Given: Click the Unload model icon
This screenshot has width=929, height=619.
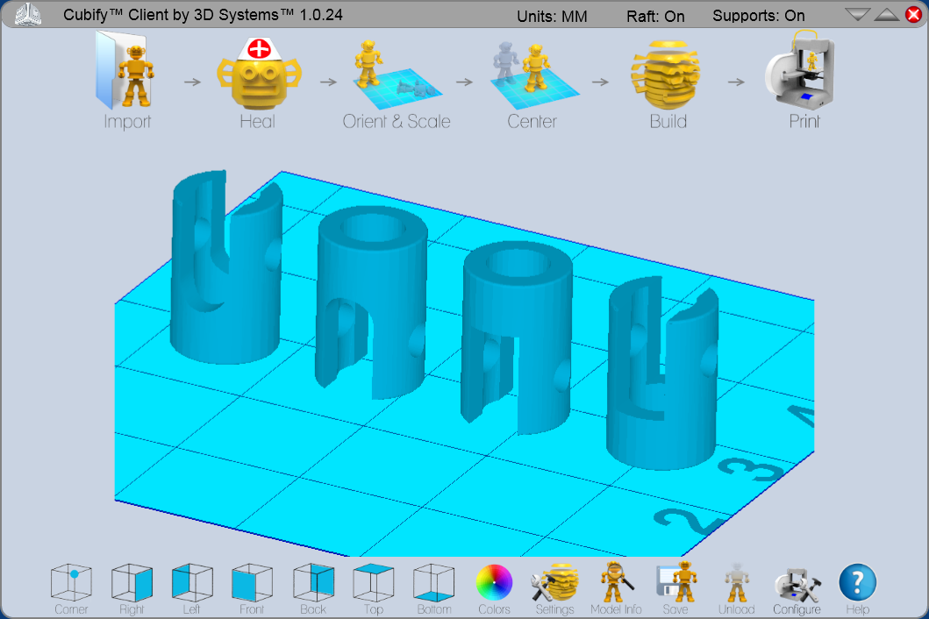Looking at the screenshot, I should tap(736, 583).
